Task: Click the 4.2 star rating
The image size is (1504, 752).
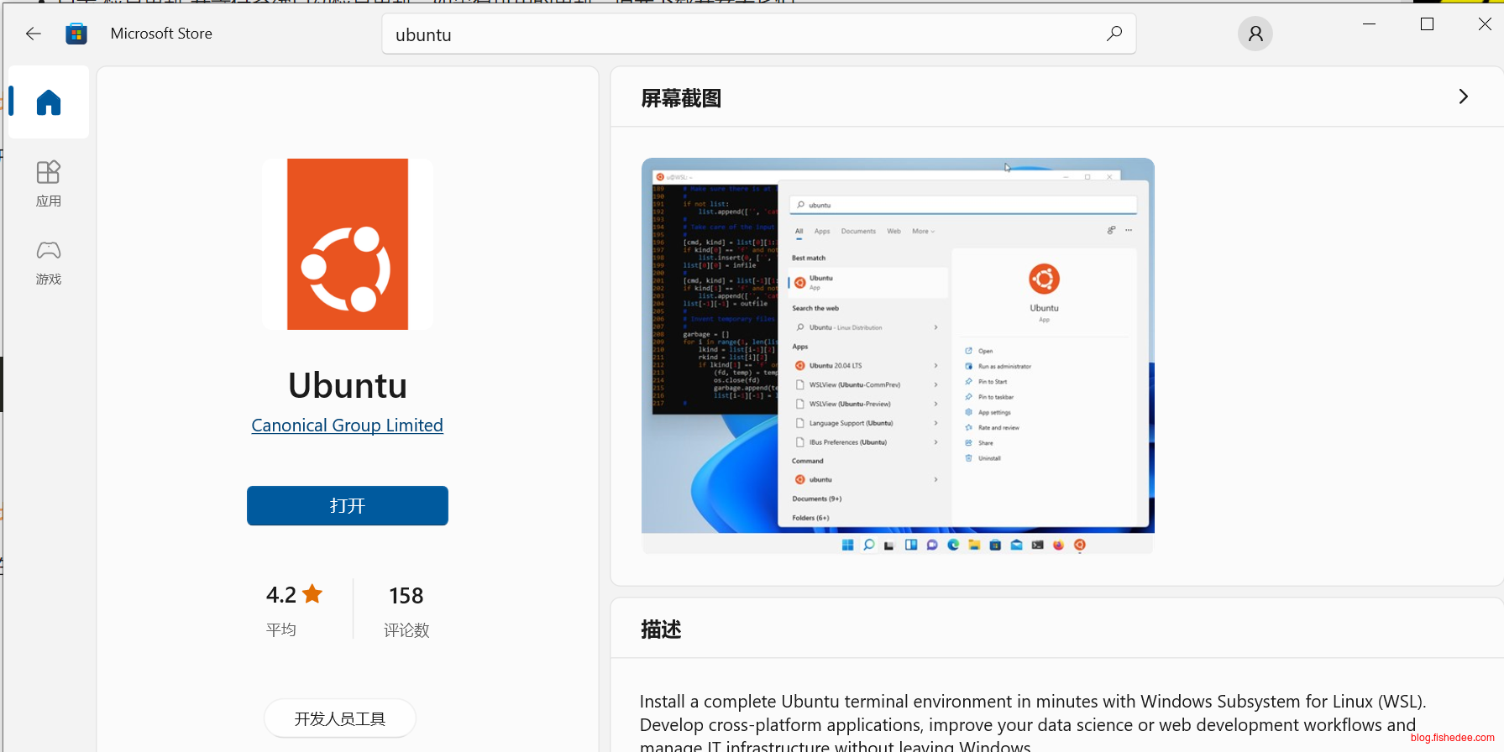Action: point(294,595)
